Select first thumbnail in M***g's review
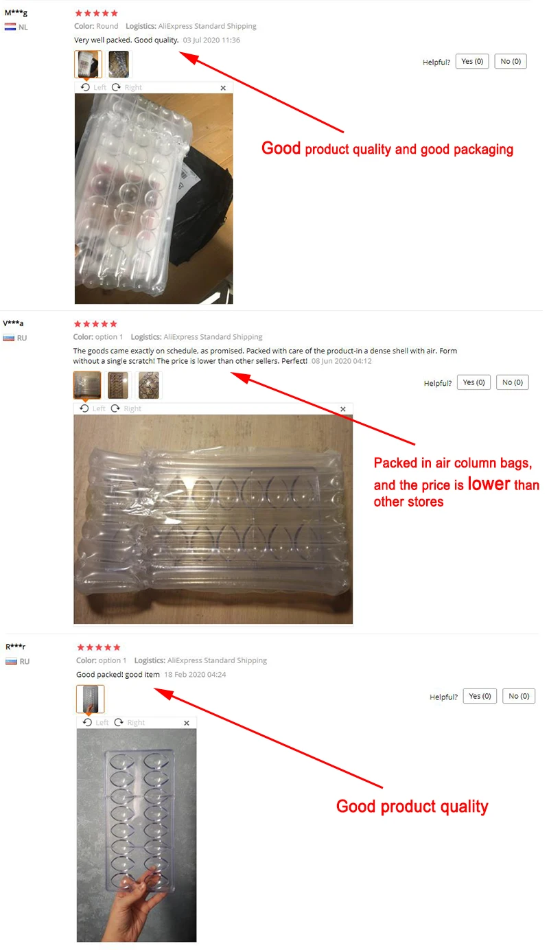The image size is (549, 950). coord(88,64)
